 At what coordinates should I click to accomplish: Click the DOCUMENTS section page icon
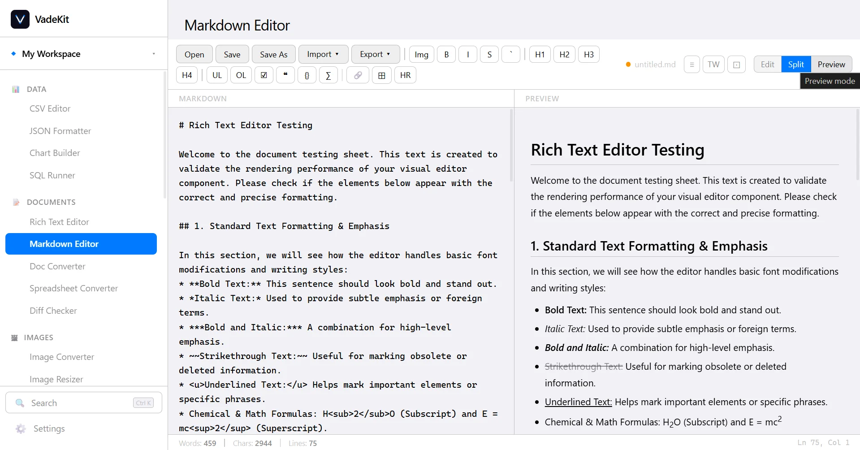16,202
